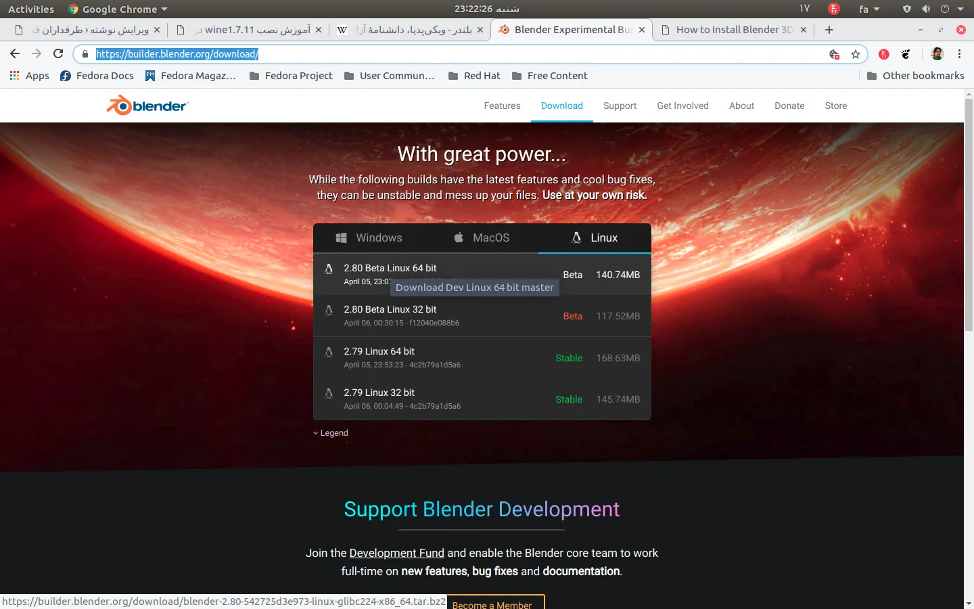Open Chrome three-dot menu

pos(959,53)
